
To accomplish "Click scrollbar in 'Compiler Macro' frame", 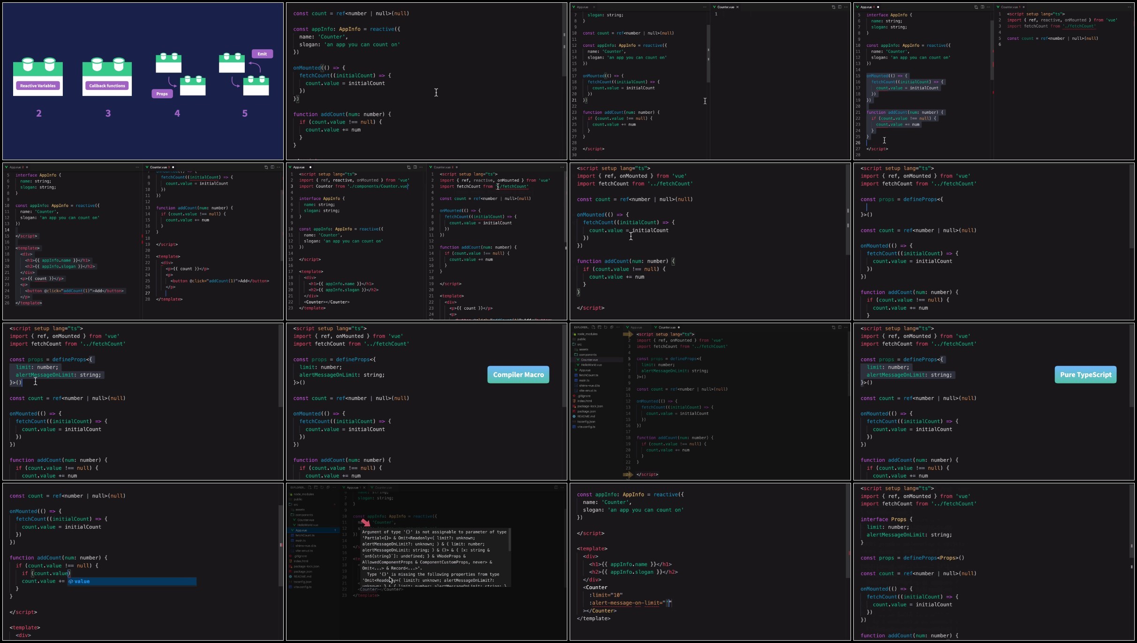I will (564, 366).
